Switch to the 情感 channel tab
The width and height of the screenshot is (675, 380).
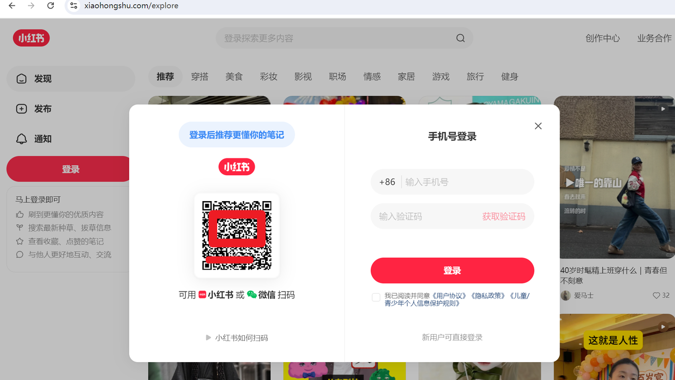coord(372,76)
